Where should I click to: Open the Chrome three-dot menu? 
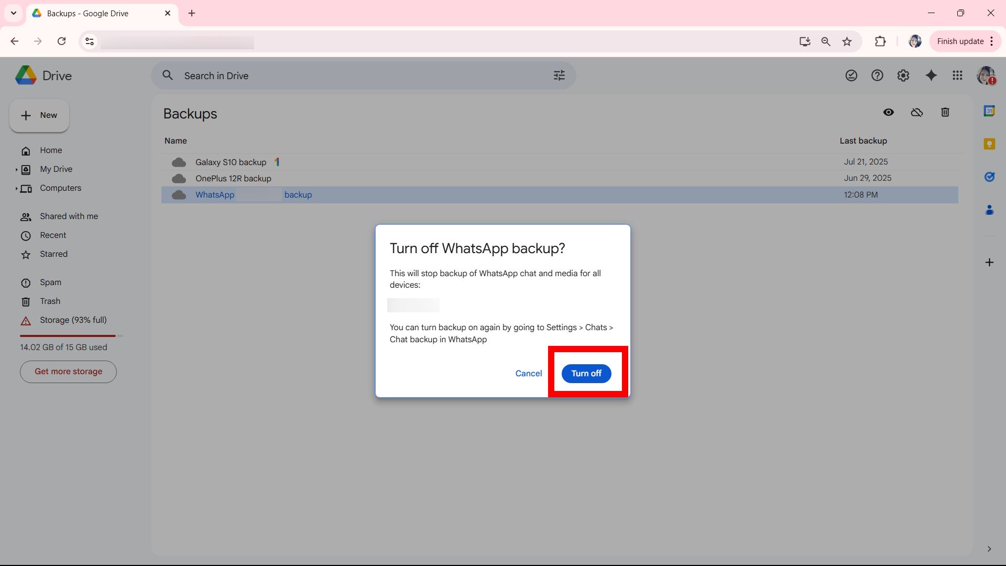(992, 41)
